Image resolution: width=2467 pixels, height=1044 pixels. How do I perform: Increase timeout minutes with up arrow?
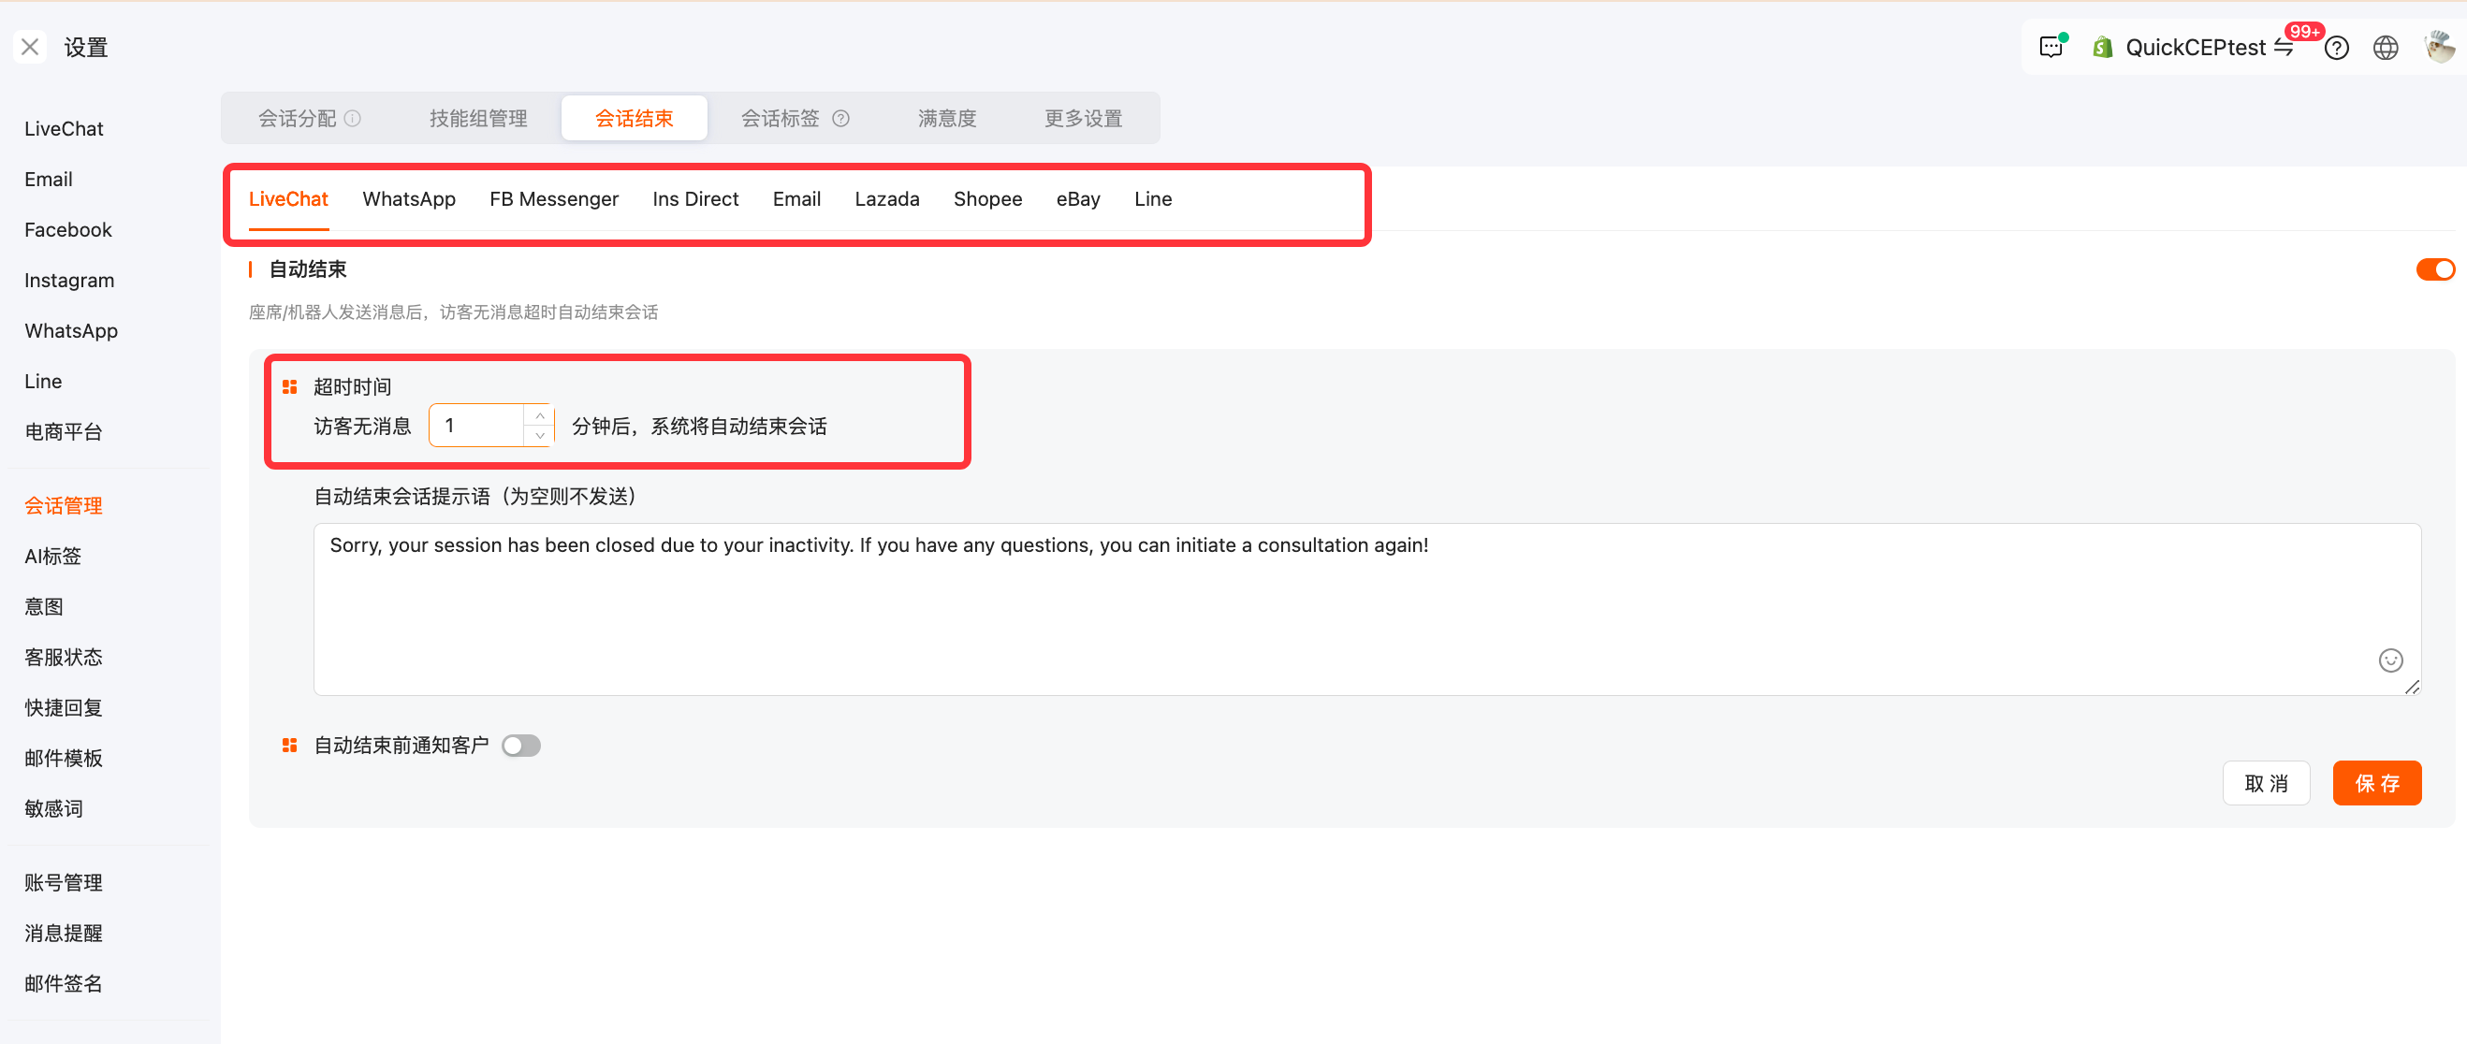[x=540, y=415]
